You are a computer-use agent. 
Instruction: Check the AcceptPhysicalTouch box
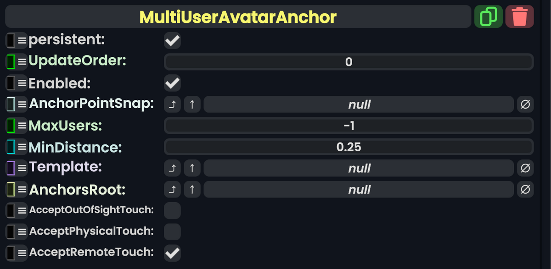tap(172, 231)
